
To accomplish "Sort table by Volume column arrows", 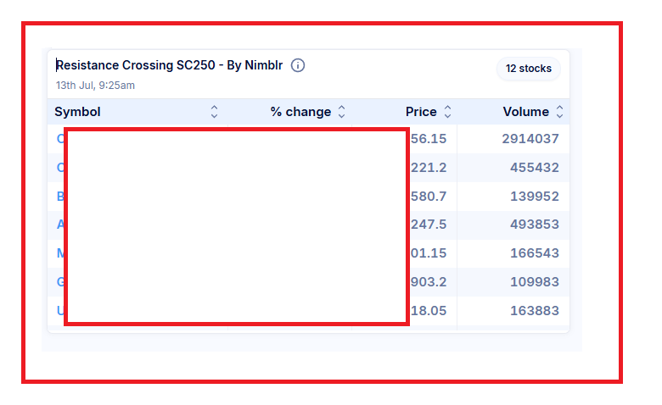I will click(x=559, y=112).
